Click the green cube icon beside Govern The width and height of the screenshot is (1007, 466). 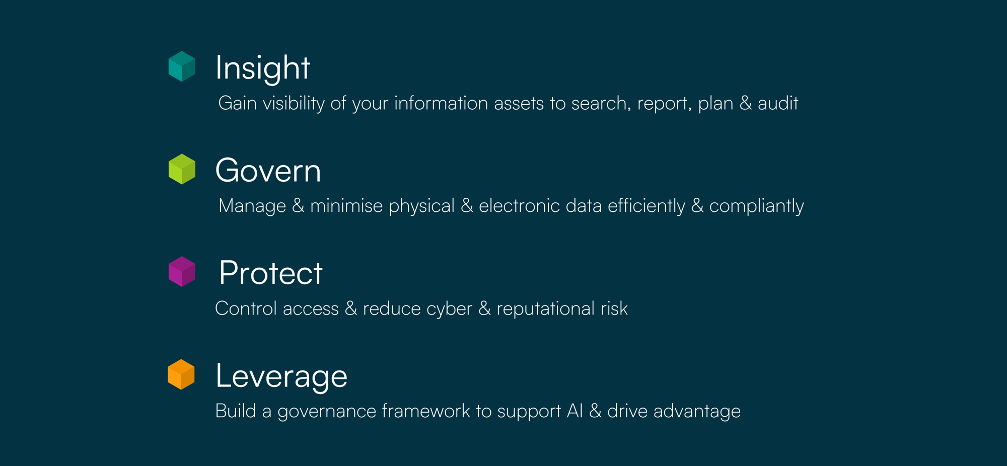click(x=182, y=169)
